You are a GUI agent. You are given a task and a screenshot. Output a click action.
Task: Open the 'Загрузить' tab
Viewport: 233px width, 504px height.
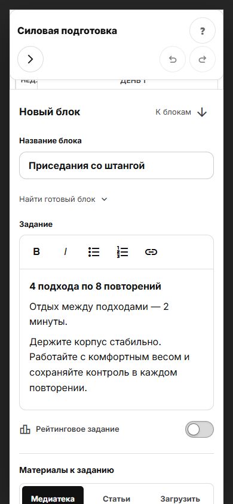coord(180,499)
